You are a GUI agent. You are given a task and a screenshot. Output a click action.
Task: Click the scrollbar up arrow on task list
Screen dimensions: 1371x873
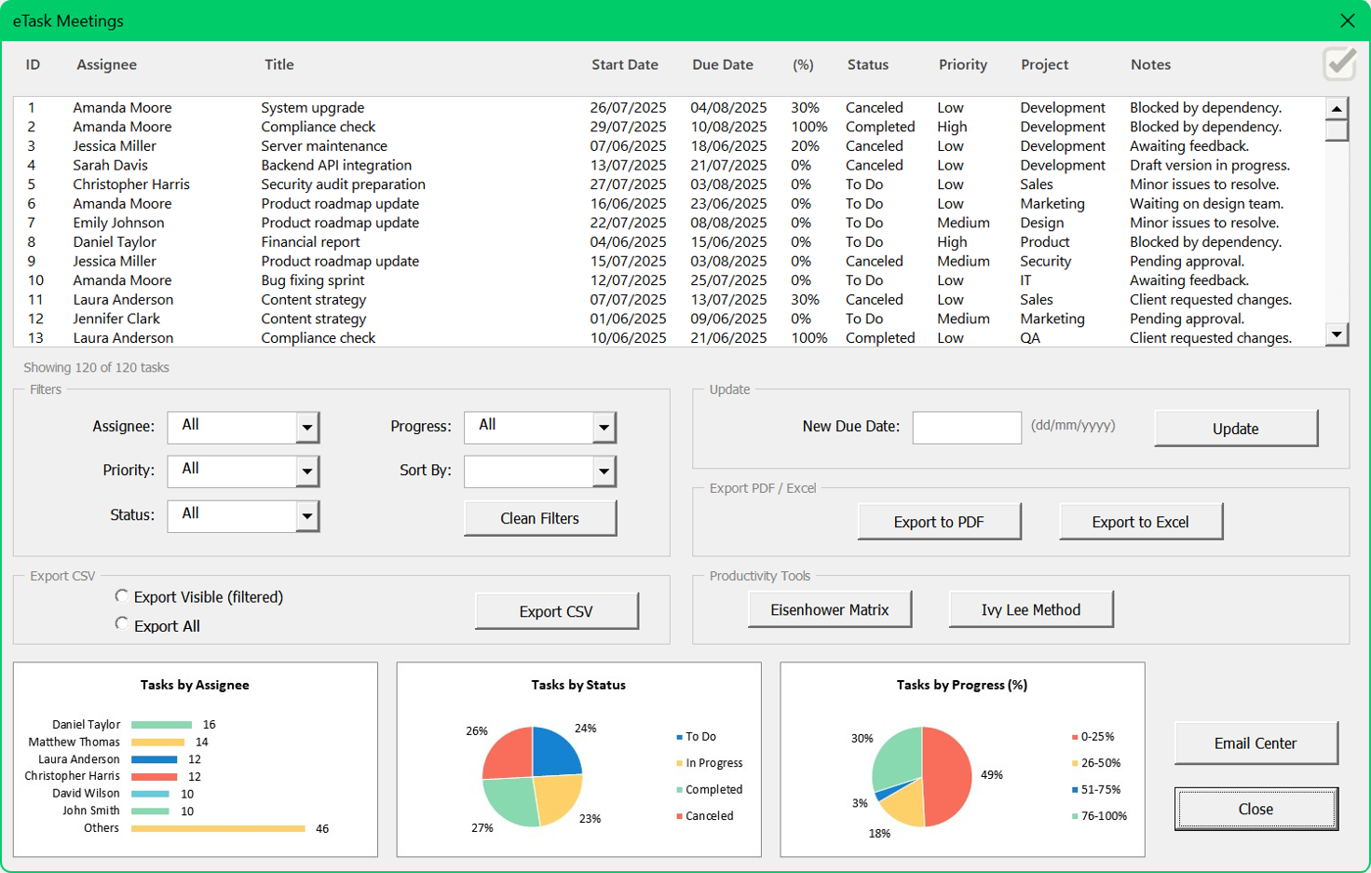point(1339,108)
